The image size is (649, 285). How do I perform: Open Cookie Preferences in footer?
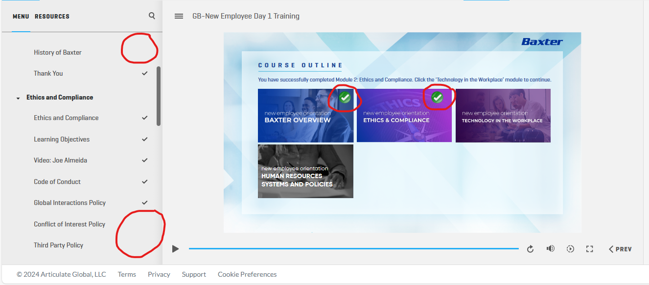(x=247, y=274)
